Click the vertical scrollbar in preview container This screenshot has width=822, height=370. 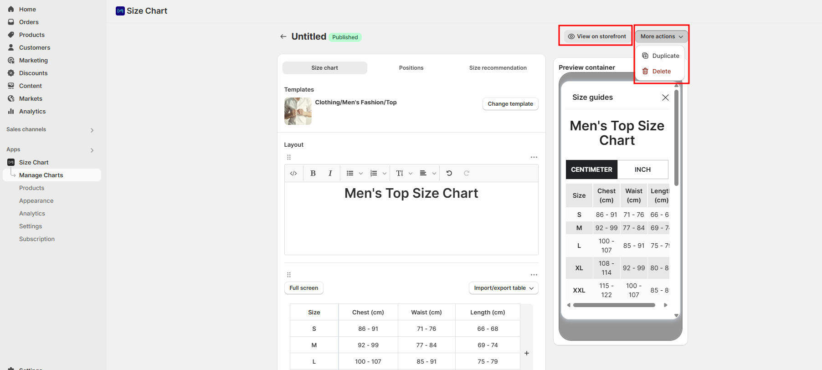[677, 138]
